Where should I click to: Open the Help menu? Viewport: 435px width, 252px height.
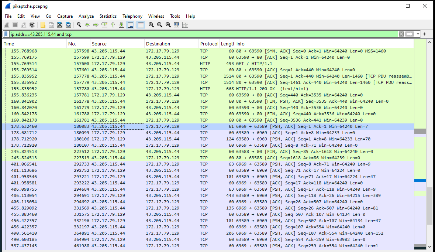(190, 16)
